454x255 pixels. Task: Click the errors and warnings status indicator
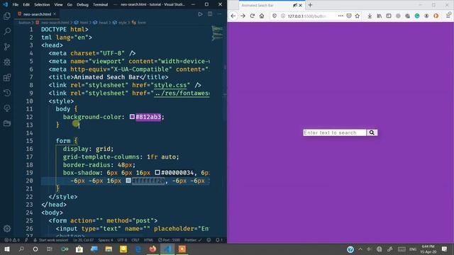click(x=12, y=240)
